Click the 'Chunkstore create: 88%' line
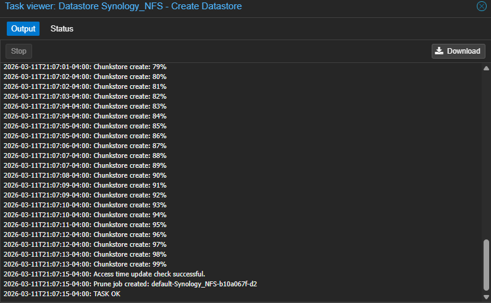 pyautogui.click(x=85, y=156)
